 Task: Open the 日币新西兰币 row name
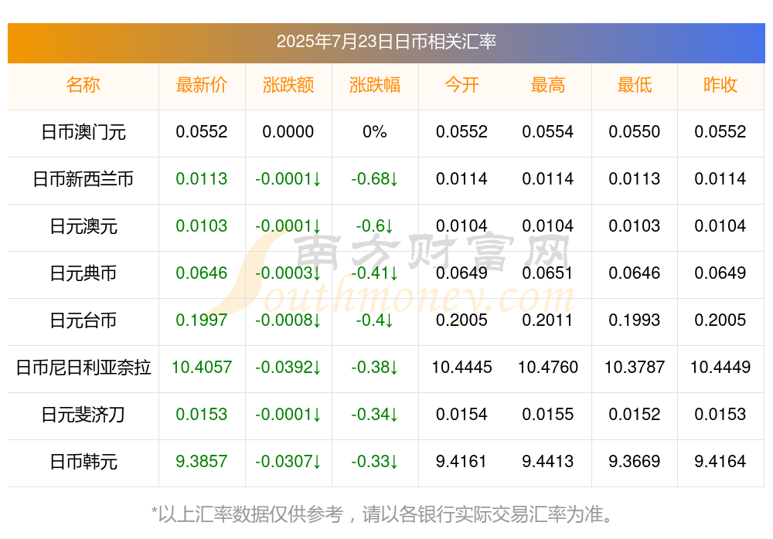pos(83,179)
